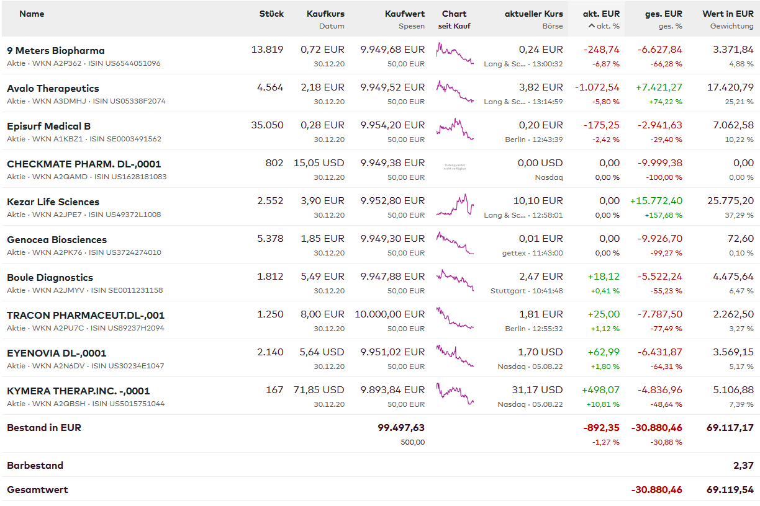The width and height of the screenshot is (760, 506).
Task: Open the Episurf Medical B mini chart
Action: click(455, 129)
